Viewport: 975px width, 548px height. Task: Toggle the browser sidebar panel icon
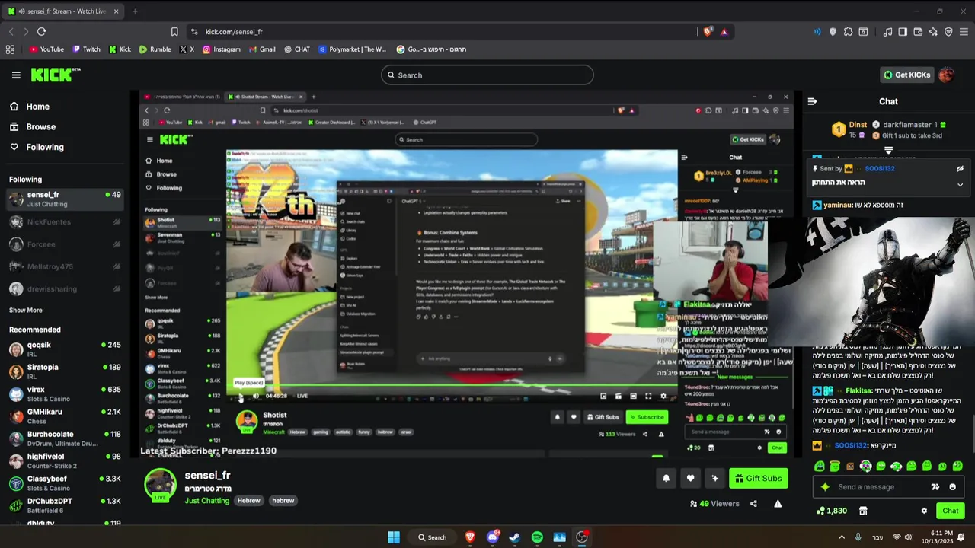click(903, 31)
